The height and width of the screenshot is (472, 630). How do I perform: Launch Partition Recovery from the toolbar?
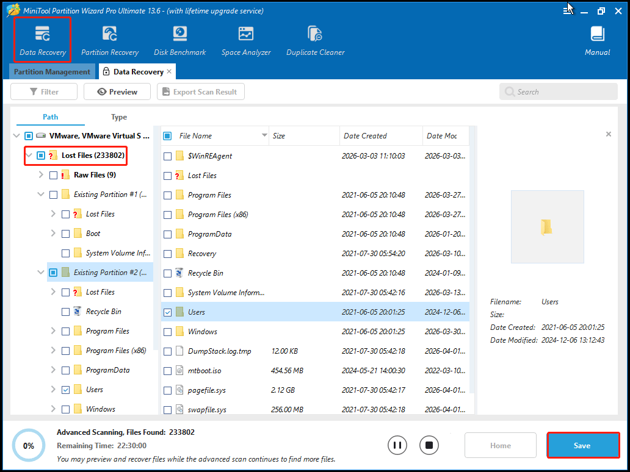coord(110,40)
